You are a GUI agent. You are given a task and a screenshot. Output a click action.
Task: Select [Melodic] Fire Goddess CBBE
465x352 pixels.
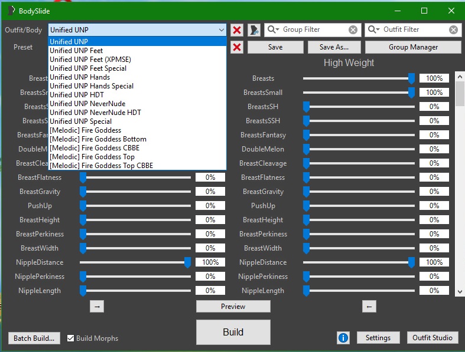coord(137,148)
